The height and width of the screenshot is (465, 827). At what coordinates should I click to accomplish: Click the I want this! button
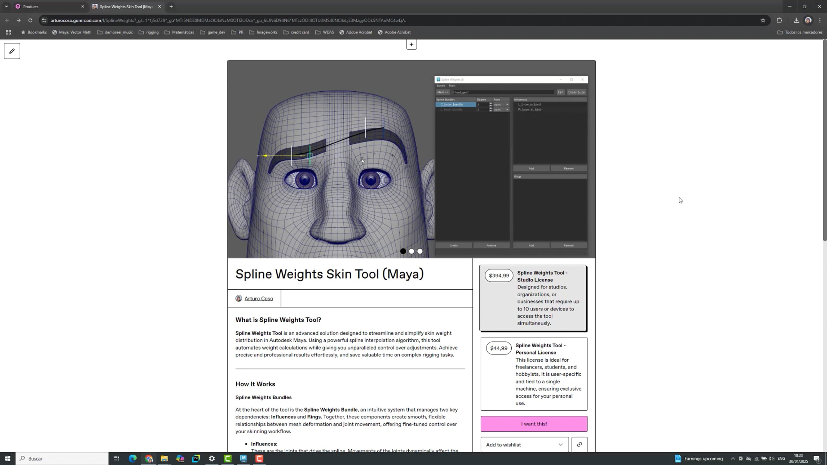533,424
